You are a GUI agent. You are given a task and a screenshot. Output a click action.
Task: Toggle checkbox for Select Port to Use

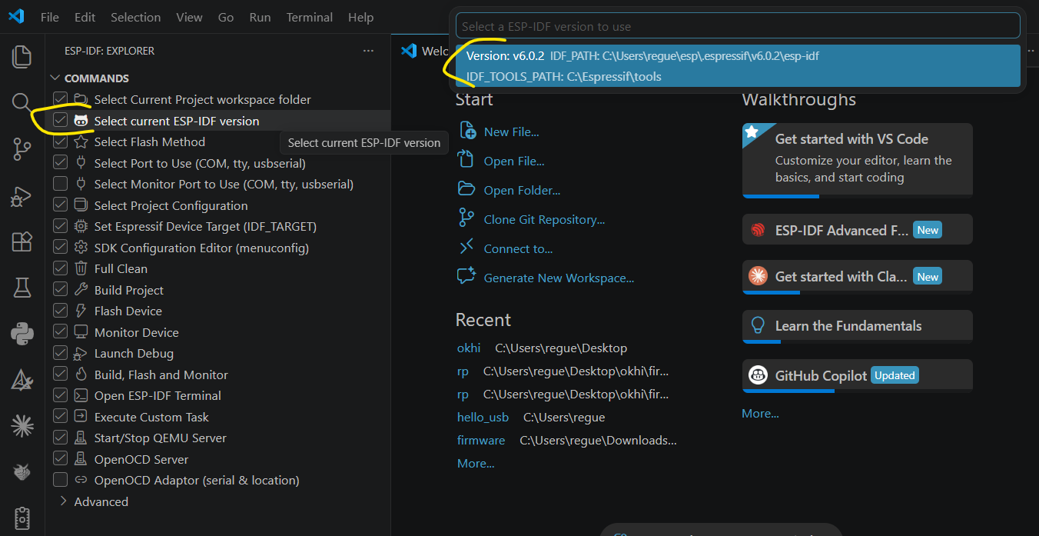point(60,163)
